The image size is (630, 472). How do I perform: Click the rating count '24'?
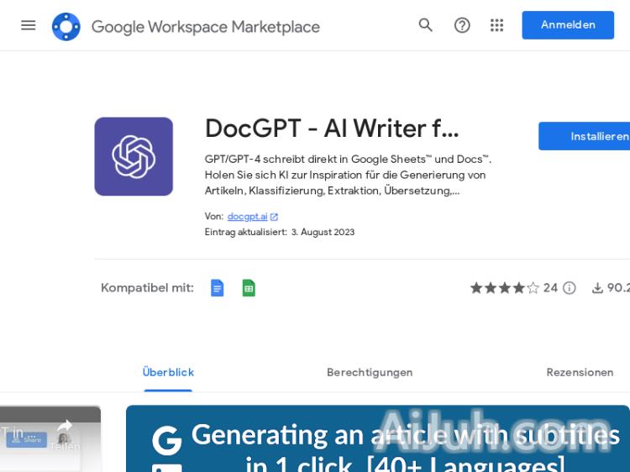550,288
